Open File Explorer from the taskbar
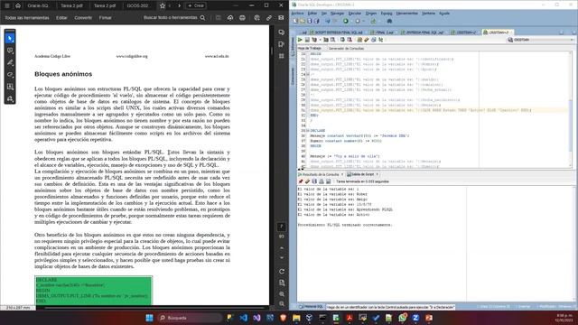 tap(296, 318)
